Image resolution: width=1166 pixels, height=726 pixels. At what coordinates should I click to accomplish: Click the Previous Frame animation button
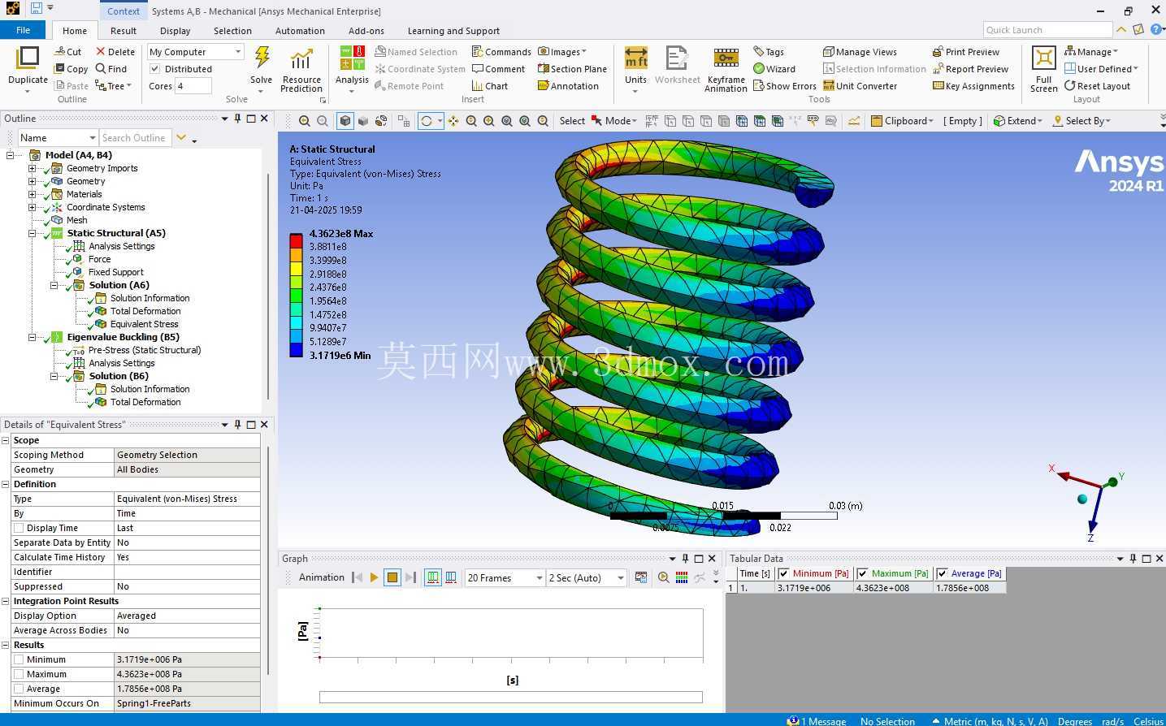(357, 577)
